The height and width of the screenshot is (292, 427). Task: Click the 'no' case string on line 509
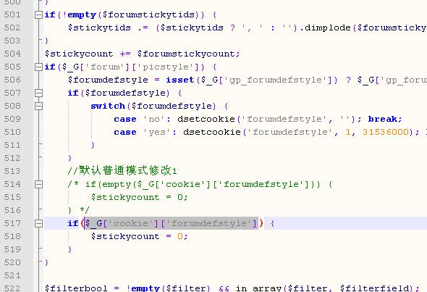pos(154,119)
